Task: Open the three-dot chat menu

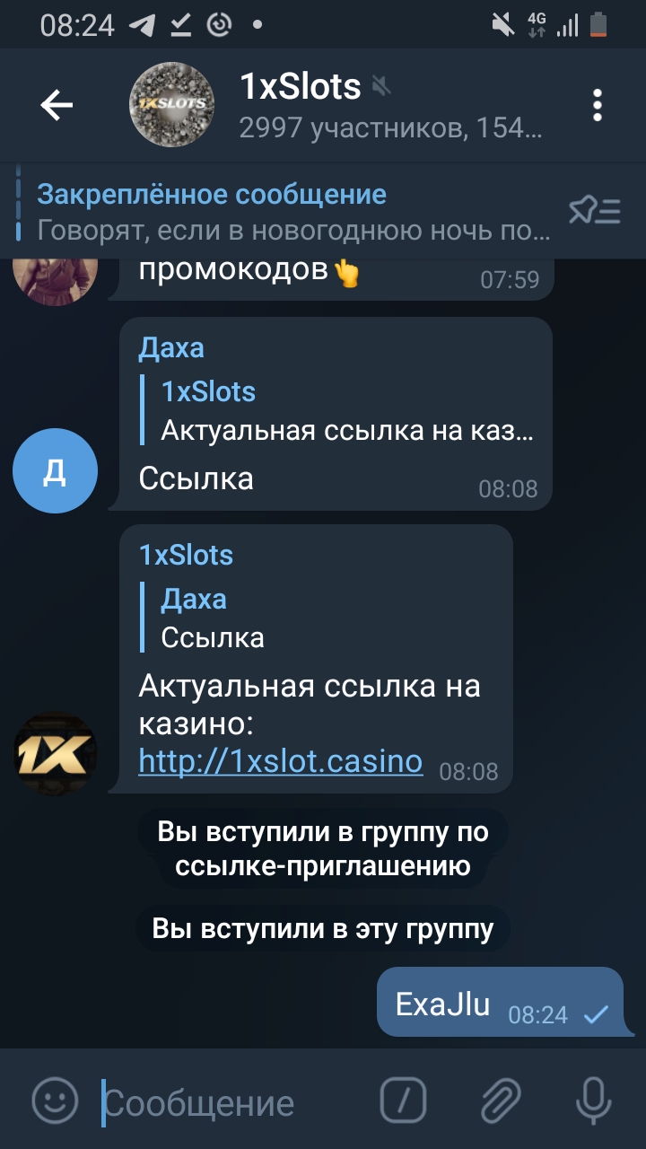Action: click(598, 106)
